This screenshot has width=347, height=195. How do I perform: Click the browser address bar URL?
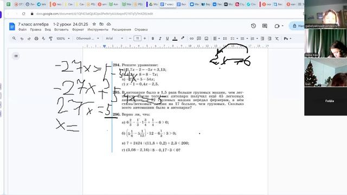tap(94, 14)
